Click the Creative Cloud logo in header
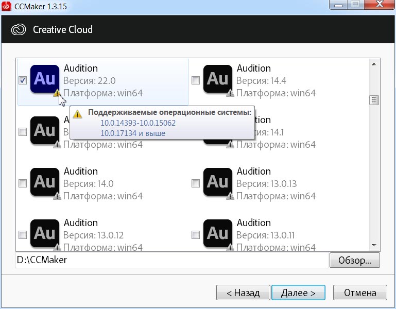 [x=19, y=29]
